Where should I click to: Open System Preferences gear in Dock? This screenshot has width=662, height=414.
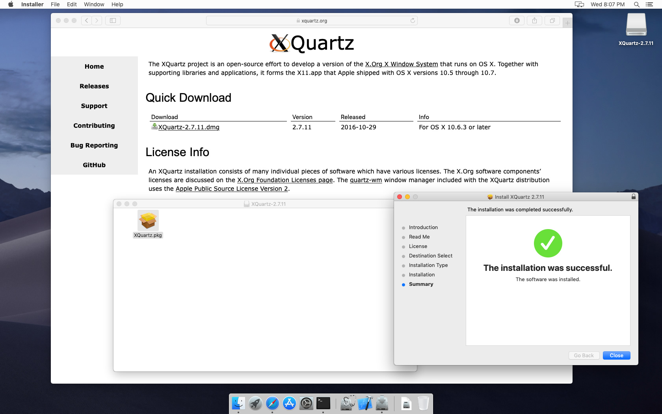306,403
